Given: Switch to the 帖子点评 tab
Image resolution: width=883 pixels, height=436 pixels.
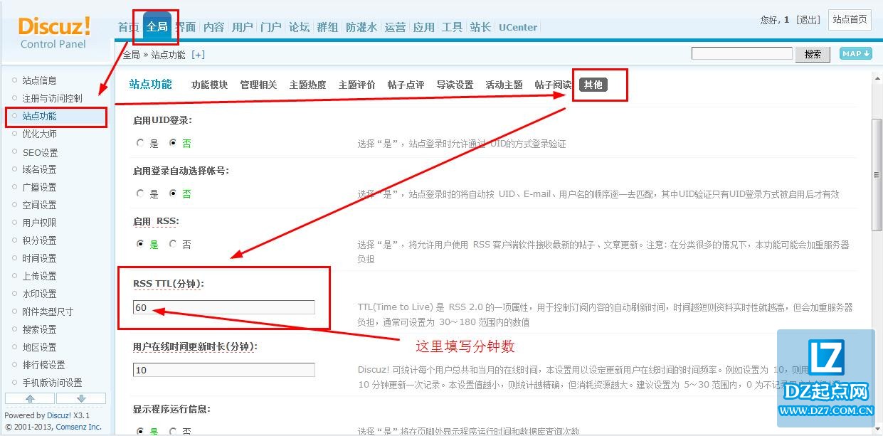Looking at the screenshot, I should [x=406, y=85].
